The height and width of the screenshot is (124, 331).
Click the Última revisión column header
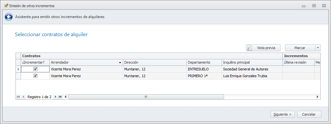pyautogui.click(x=298, y=62)
